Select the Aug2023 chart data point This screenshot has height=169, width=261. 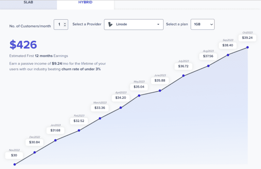(x=208, y=66)
